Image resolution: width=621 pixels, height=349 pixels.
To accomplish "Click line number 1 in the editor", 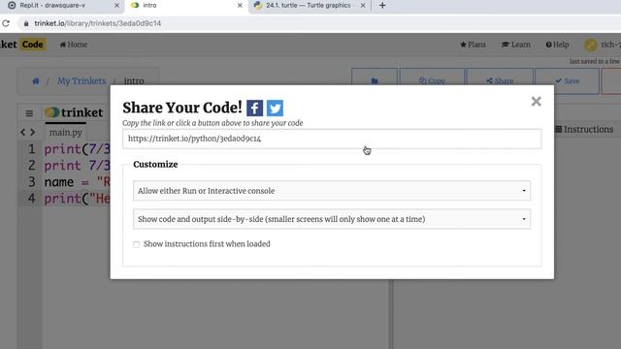I will [x=32, y=149].
